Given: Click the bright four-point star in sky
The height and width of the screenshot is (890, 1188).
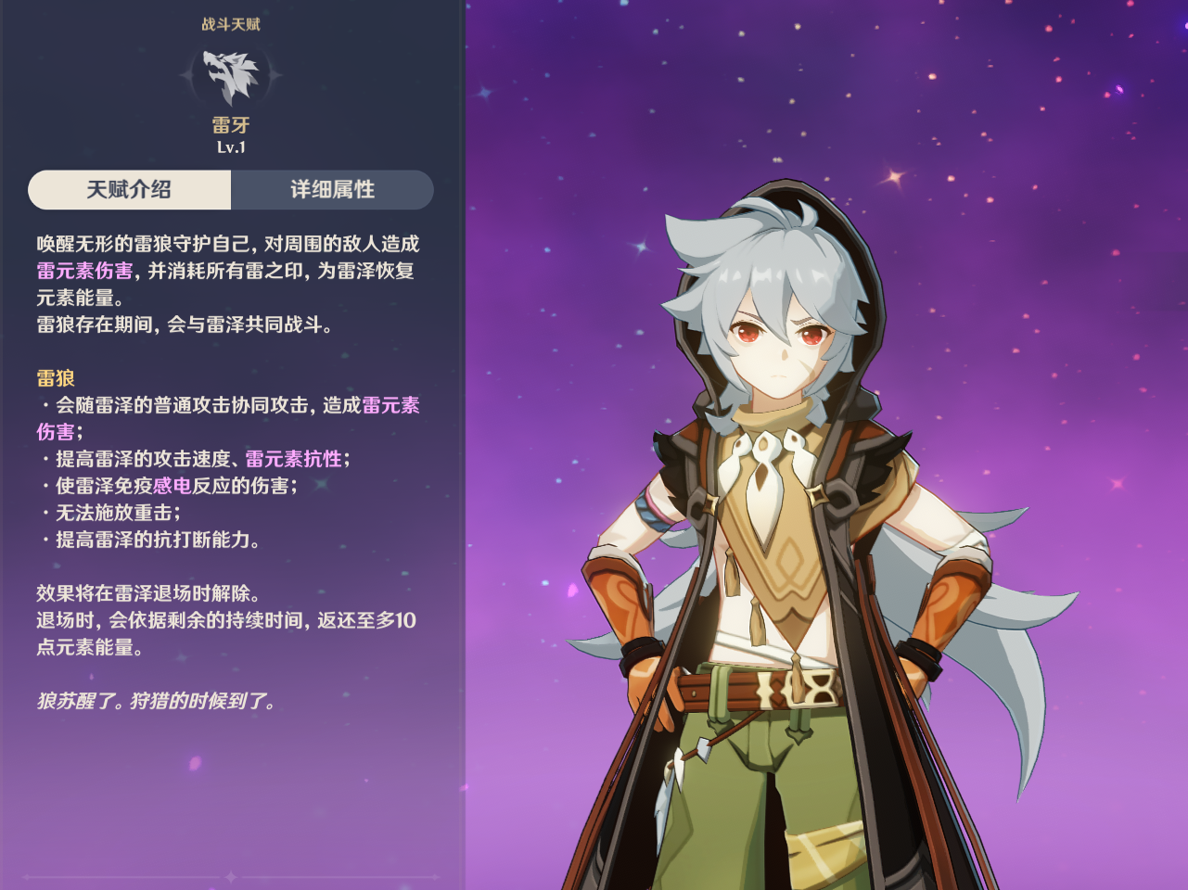Looking at the screenshot, I should click(895, 176).
